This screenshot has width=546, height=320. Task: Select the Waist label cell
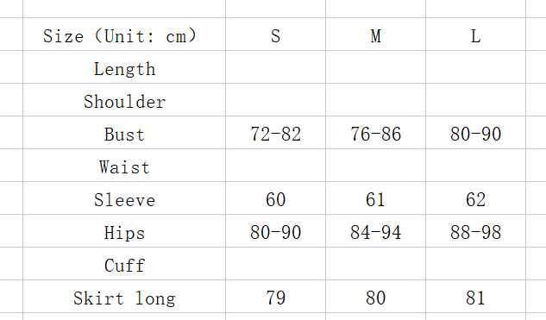(x=124, y=165)
